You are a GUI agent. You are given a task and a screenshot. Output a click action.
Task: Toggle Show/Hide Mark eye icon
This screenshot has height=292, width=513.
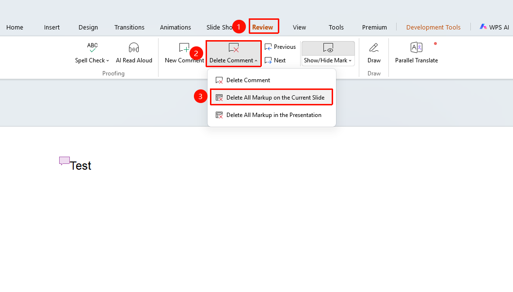[x=328, y=48]
